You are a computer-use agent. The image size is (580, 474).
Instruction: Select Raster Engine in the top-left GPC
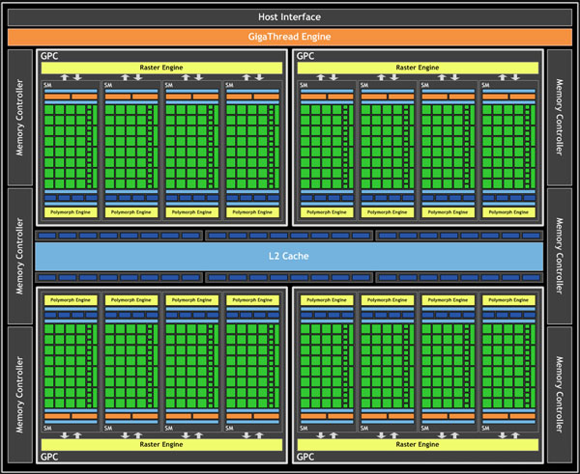[162, 68]
